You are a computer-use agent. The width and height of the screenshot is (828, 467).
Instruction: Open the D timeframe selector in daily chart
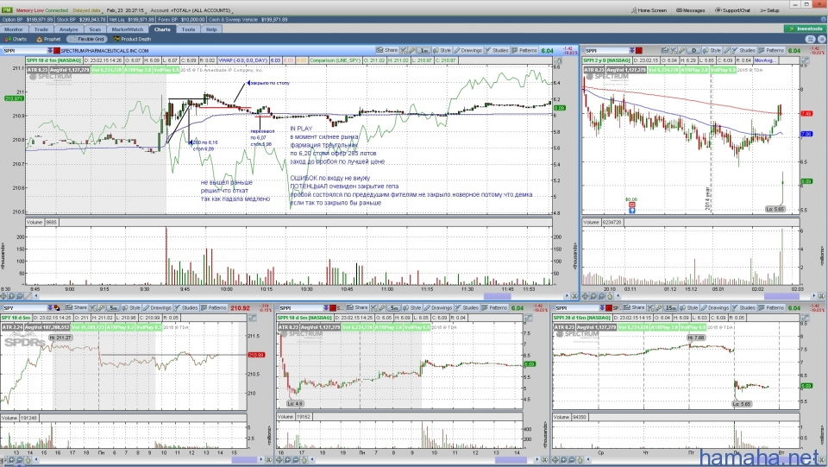[693, 50]
